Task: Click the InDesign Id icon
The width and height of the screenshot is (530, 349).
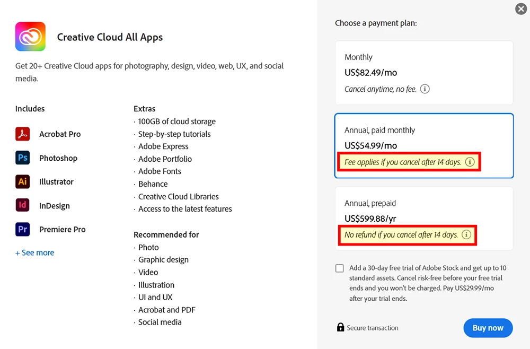Action: pos(23,205)
